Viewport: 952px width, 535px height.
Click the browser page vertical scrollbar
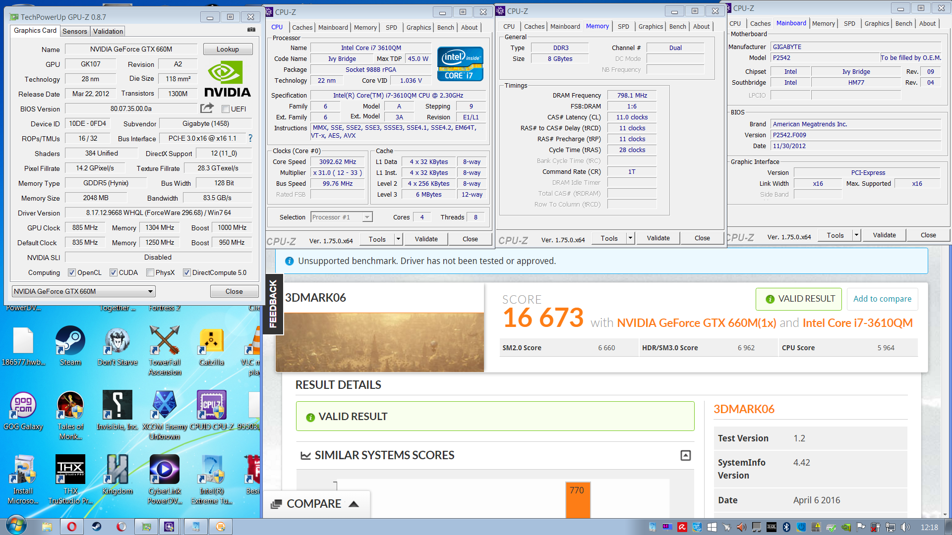(x=945, y=381)
